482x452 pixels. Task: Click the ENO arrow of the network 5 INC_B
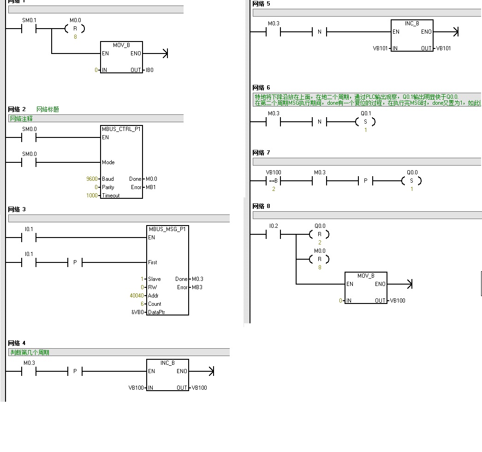[x=455, y=32]
